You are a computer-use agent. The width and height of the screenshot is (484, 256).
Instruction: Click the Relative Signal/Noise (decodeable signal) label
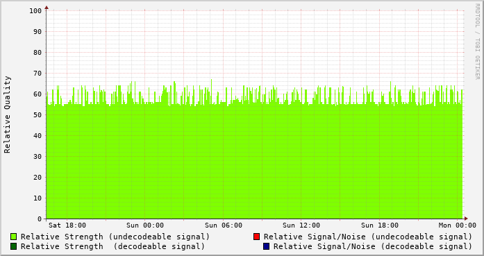coord(373,247)
